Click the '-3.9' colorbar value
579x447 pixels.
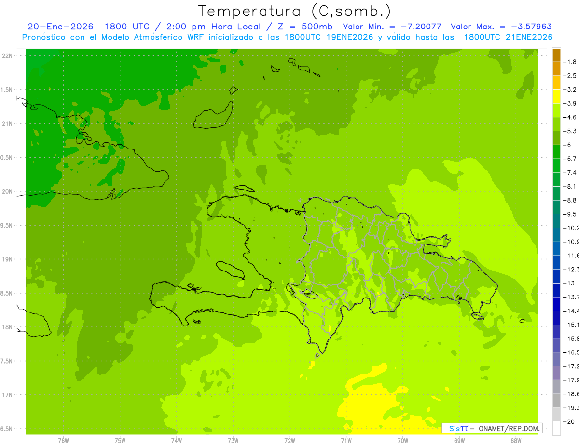point(570,103)
